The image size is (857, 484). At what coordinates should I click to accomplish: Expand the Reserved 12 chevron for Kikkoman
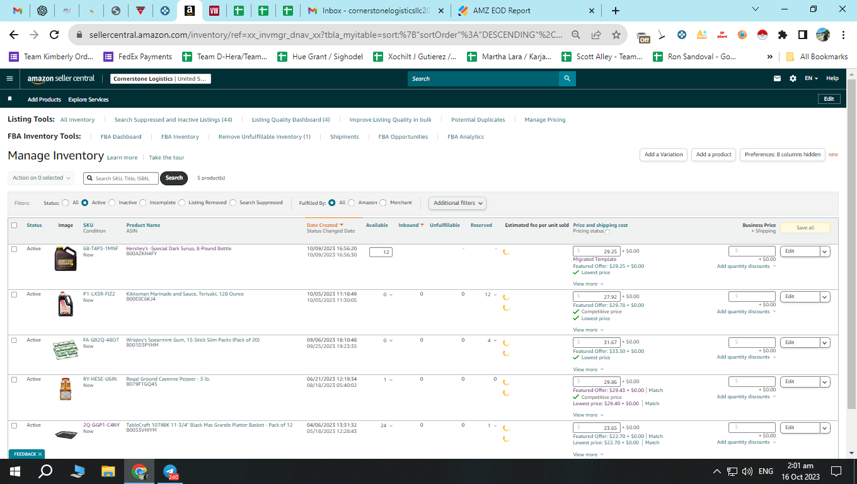(495, 295)
